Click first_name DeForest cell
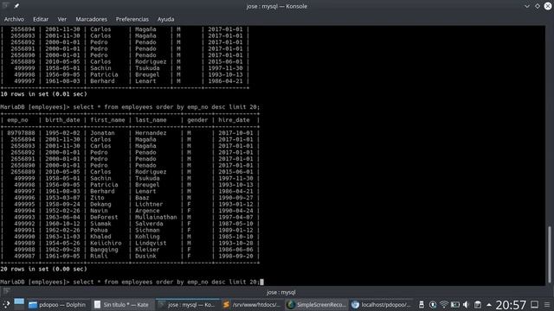The image size is (554, 311). [x=104, y=217]
